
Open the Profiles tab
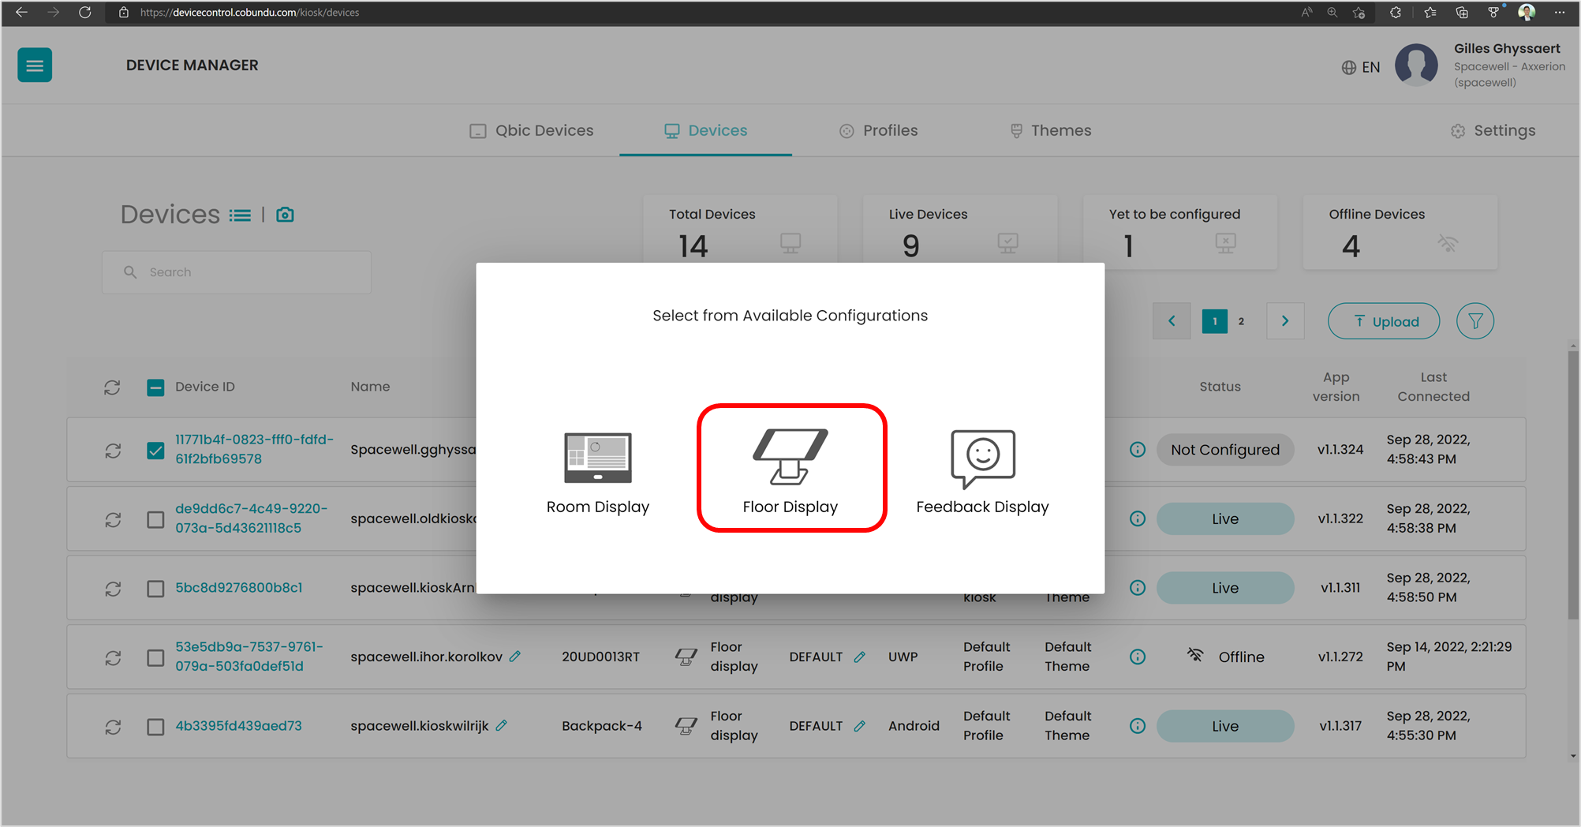[878, 131]
